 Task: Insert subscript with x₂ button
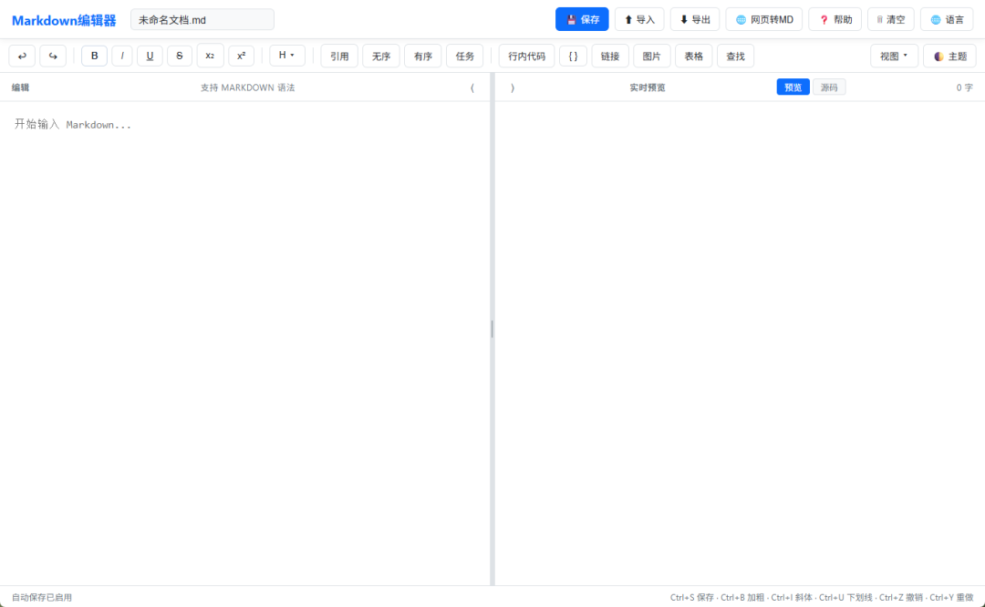pos(210,56)
